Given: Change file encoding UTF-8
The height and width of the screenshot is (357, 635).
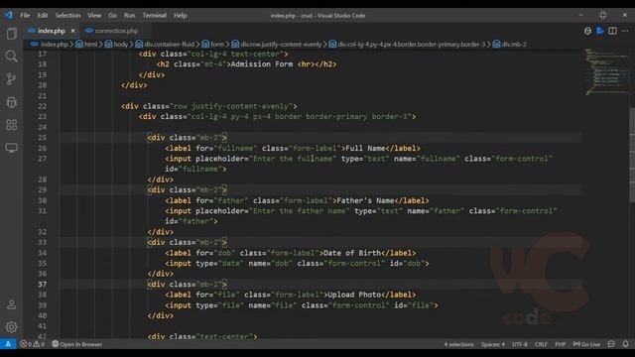Looking at the screenshot, I should [x=520, y=344].
